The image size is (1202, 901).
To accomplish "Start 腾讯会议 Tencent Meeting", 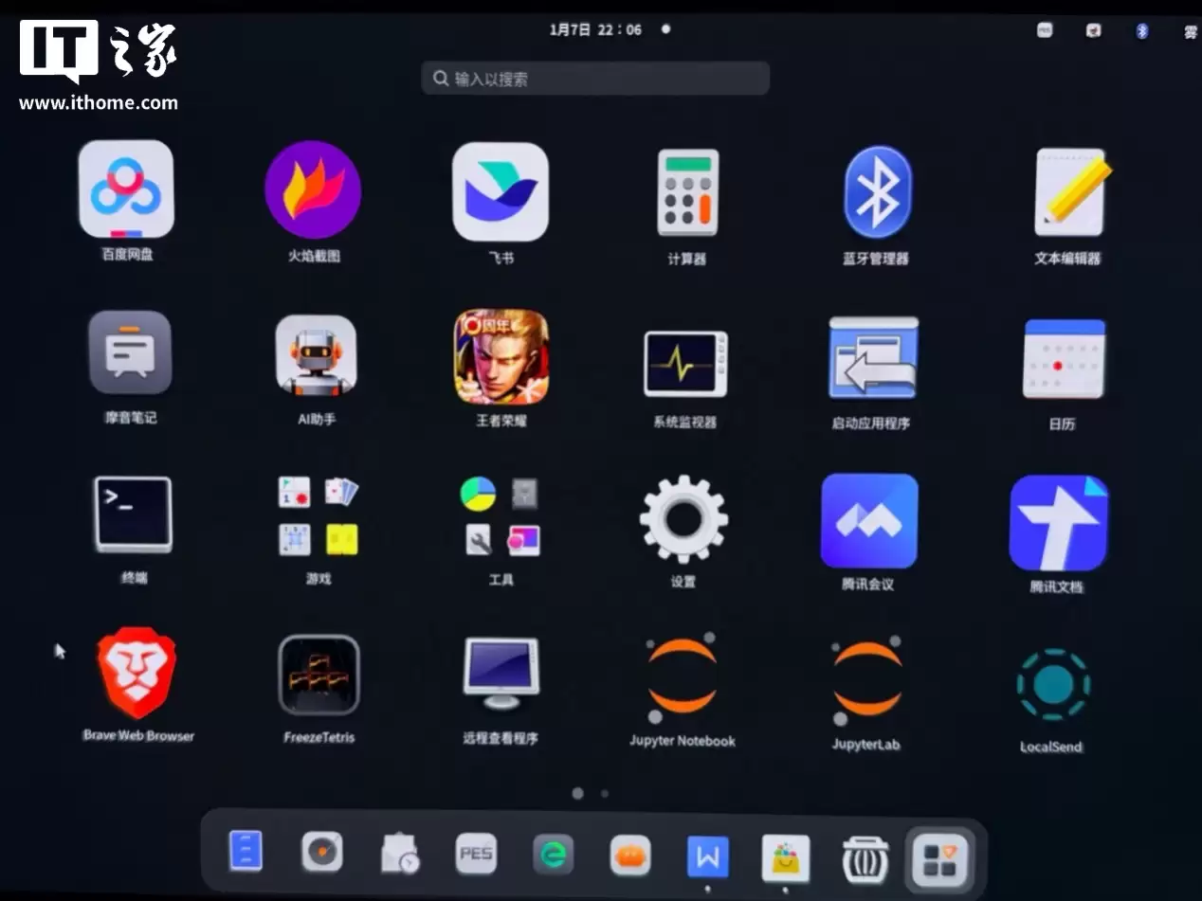I will (x=868, y=519).
